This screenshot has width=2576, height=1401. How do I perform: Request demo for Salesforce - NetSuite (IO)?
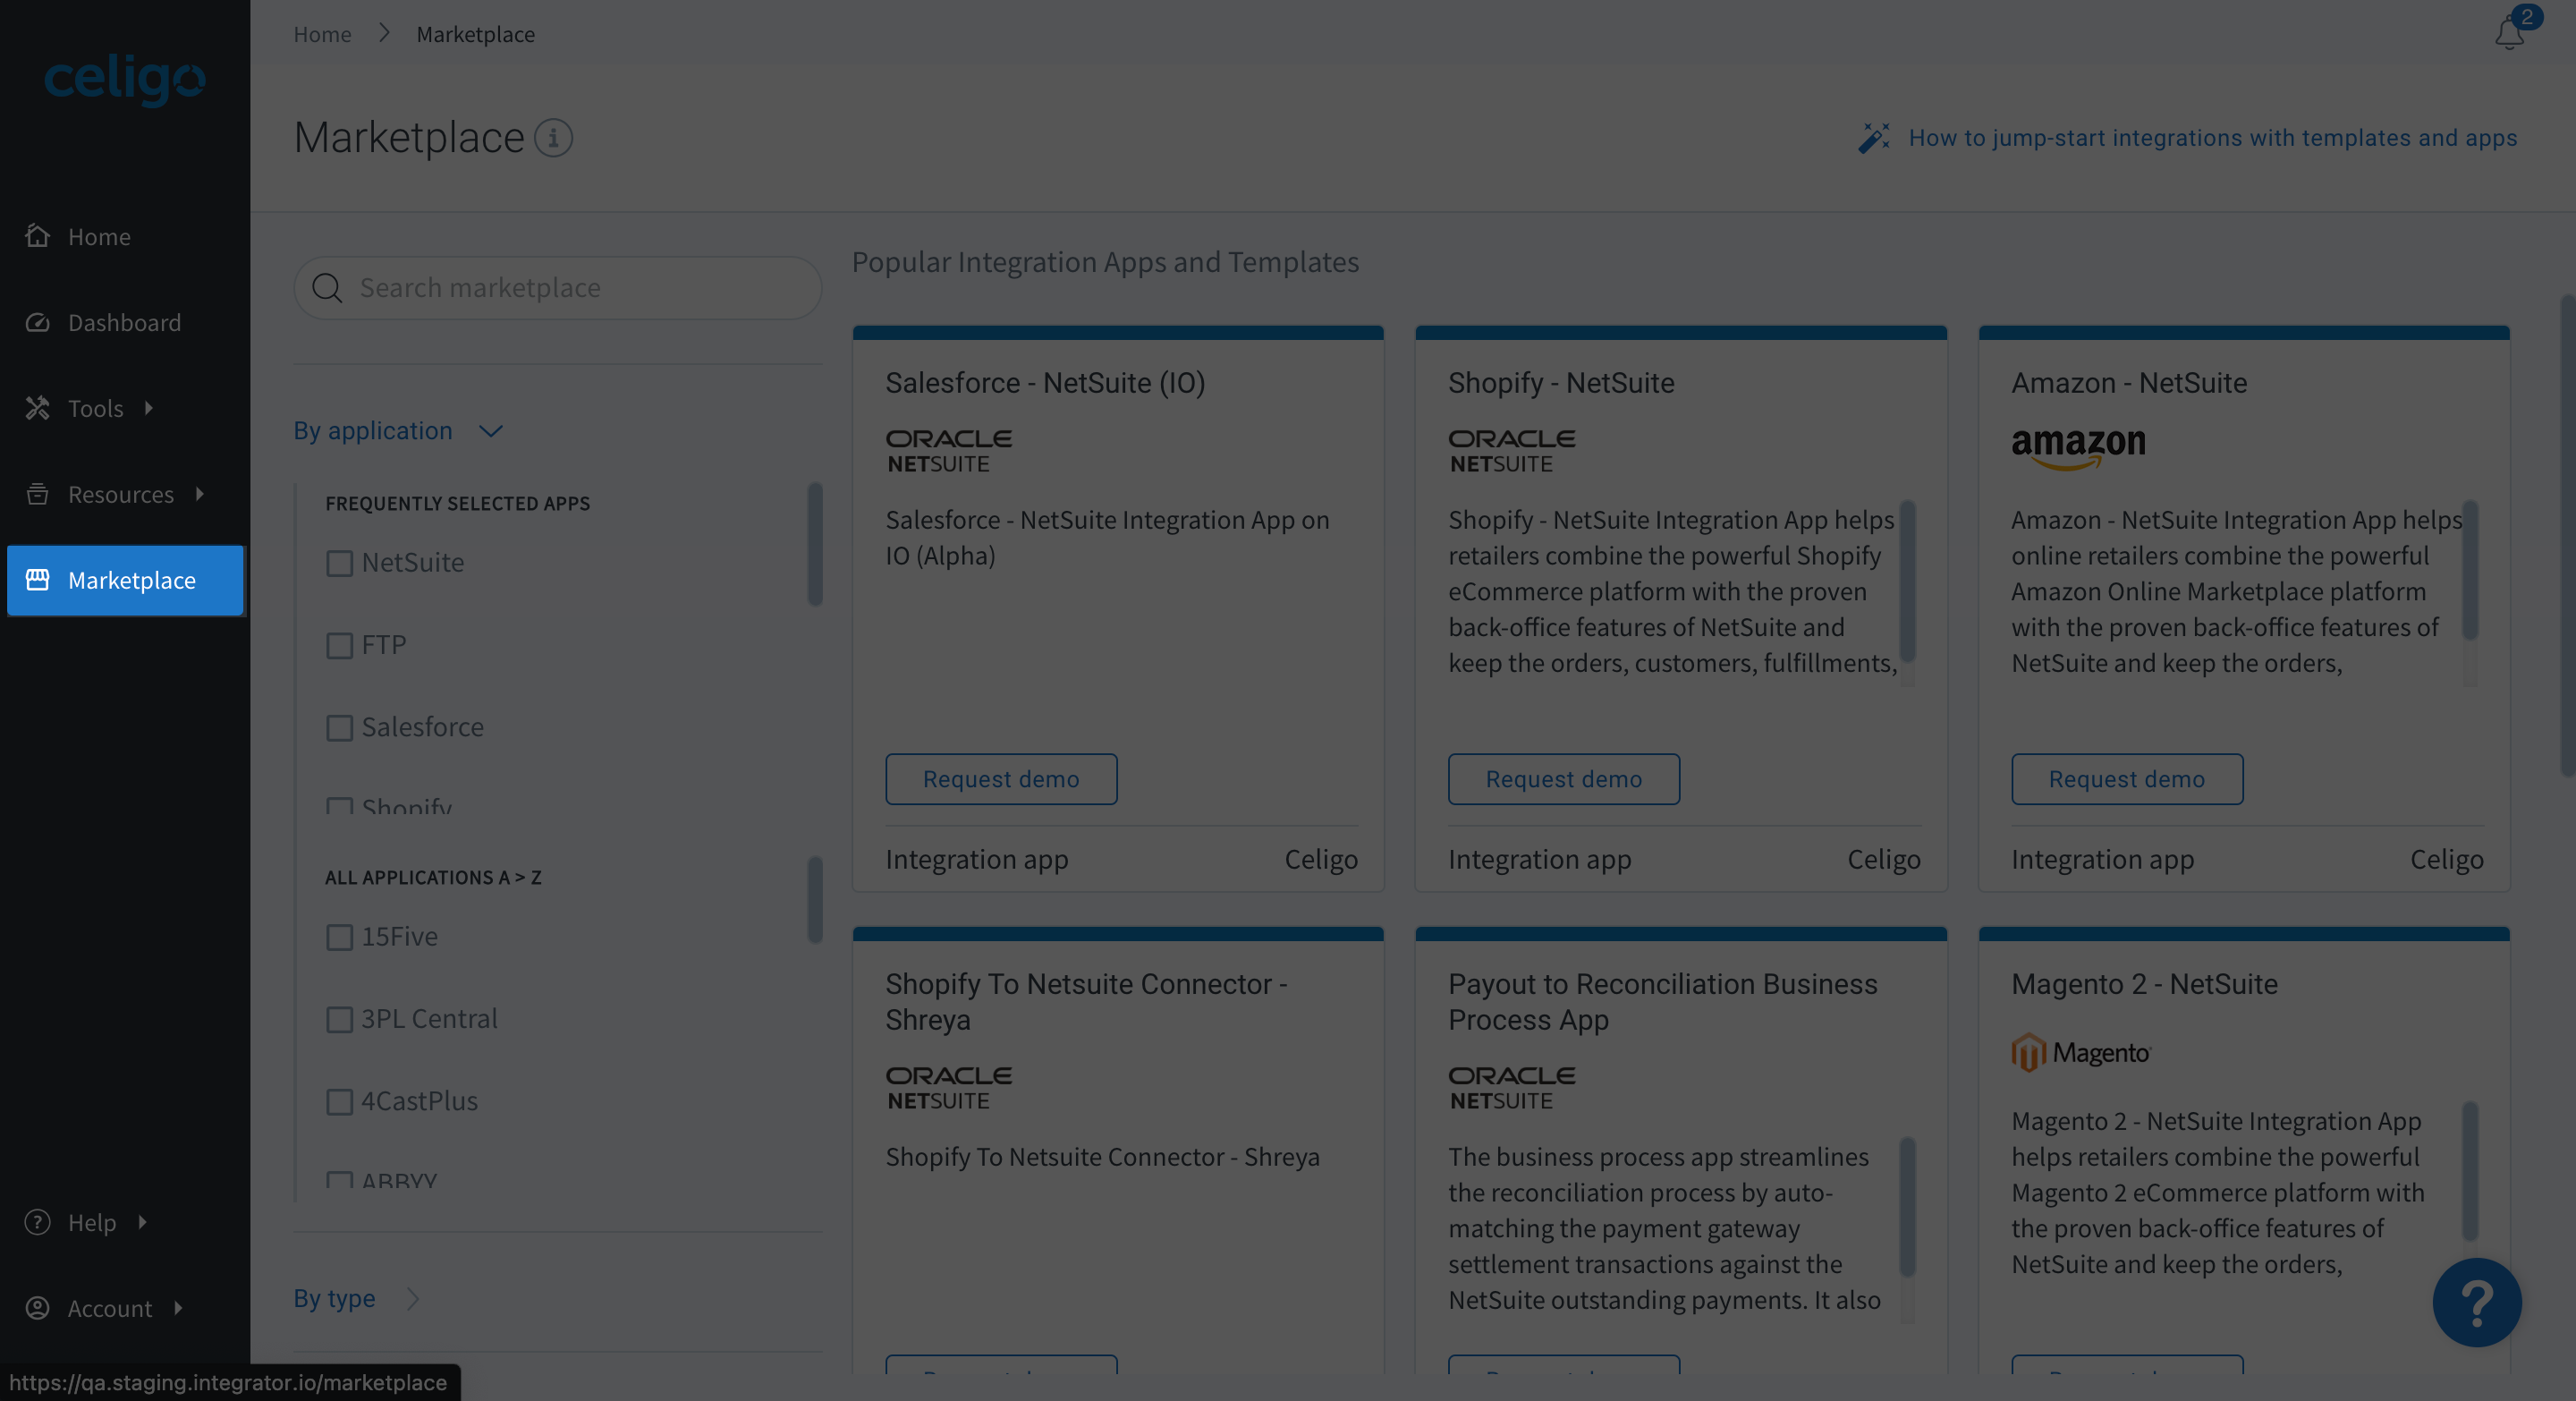pos(1000,779)
